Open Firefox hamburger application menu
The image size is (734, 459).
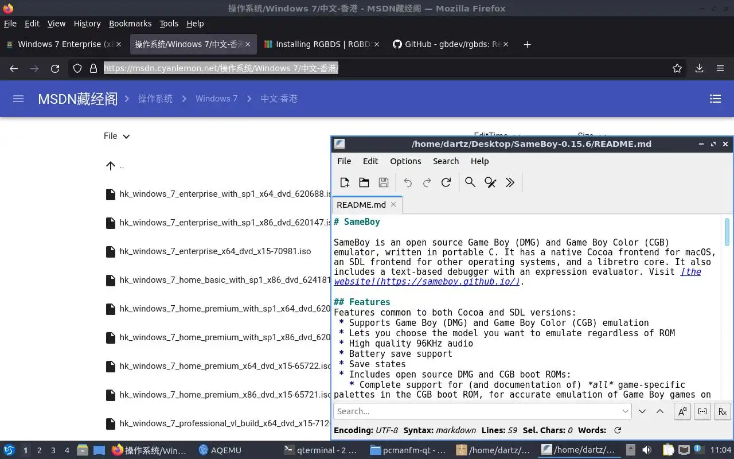[720, 68]
